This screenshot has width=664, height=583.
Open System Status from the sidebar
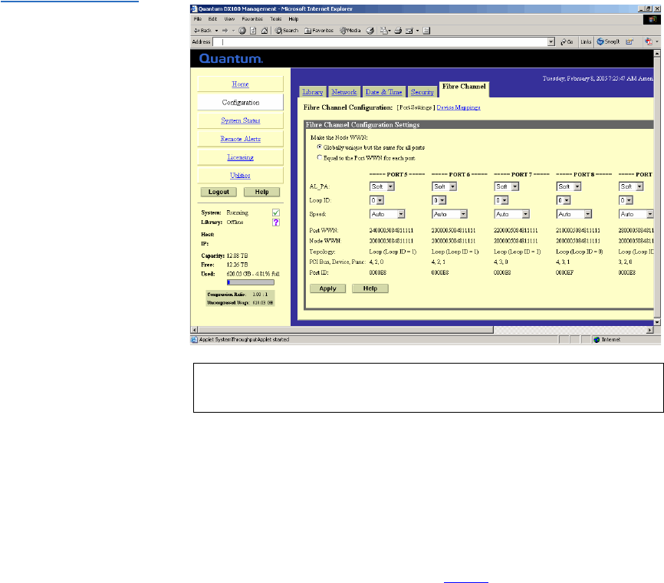pos(241,120)
